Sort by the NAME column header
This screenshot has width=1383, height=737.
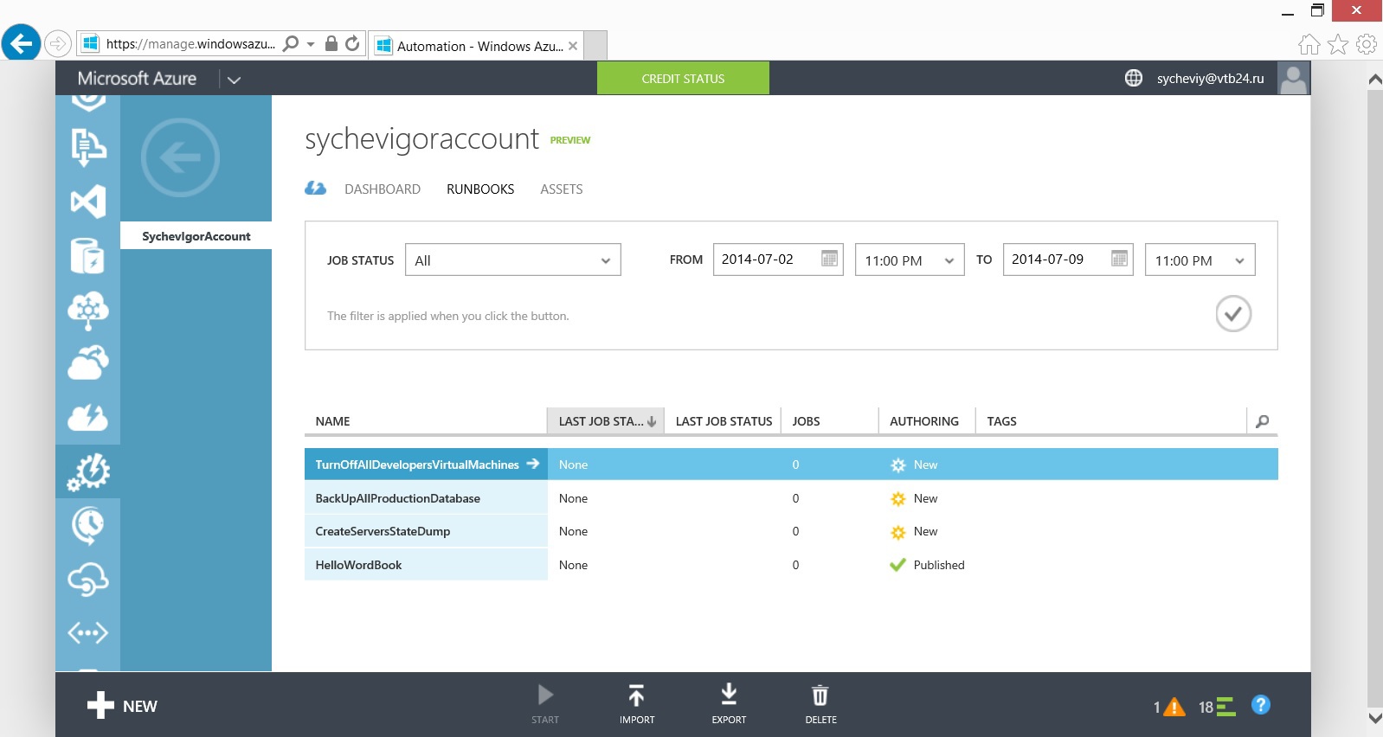pos(332,421)
